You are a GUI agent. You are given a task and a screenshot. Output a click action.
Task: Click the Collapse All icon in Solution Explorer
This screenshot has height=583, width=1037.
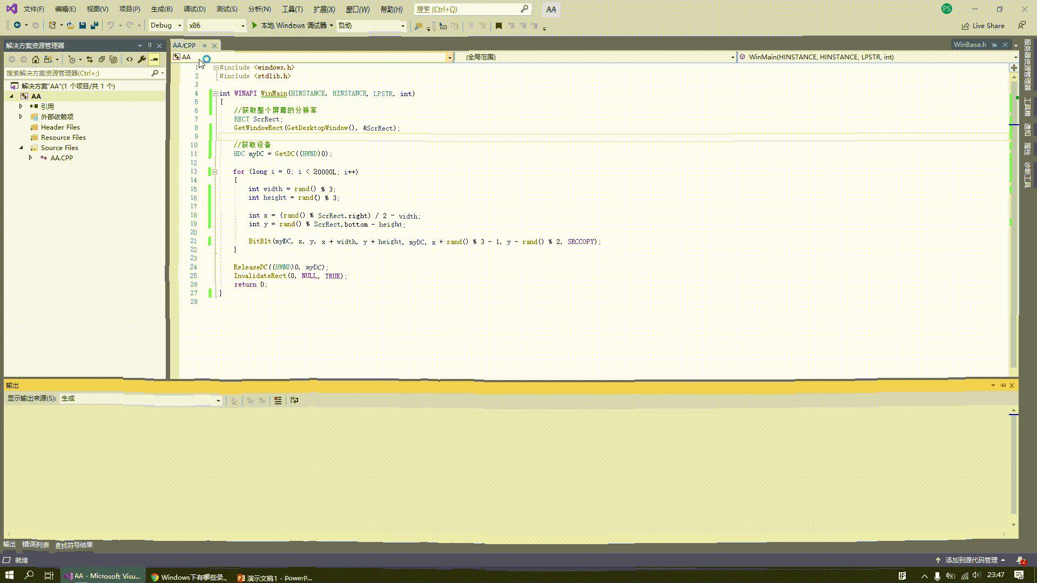click(x=102, y=59)
